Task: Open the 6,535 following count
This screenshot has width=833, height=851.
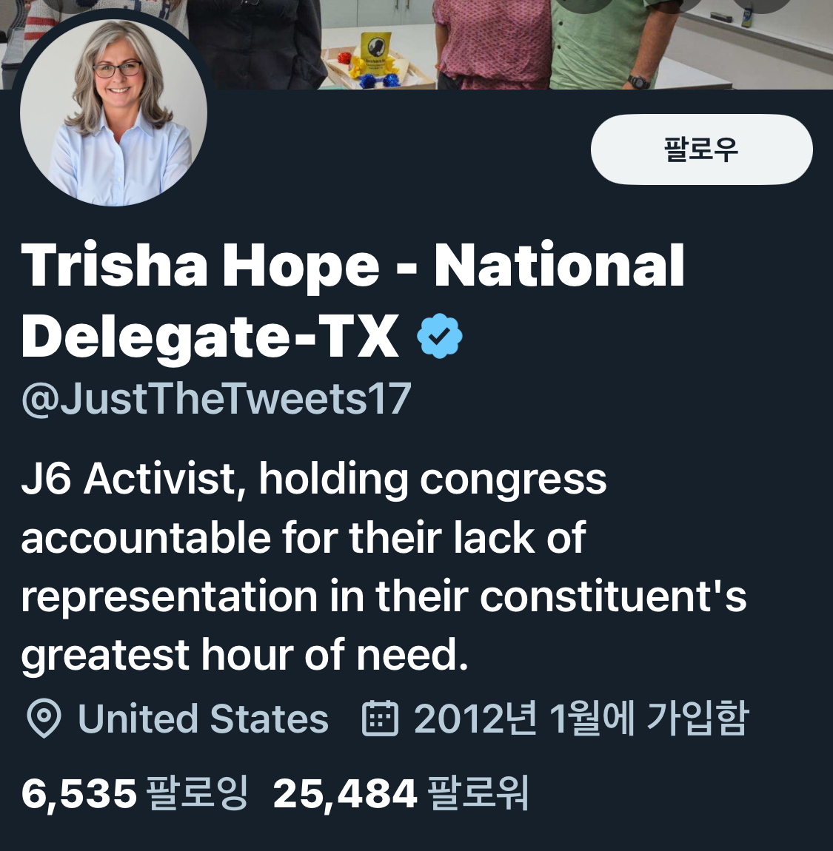Action: pyautogui.click(x=78, y=793)
